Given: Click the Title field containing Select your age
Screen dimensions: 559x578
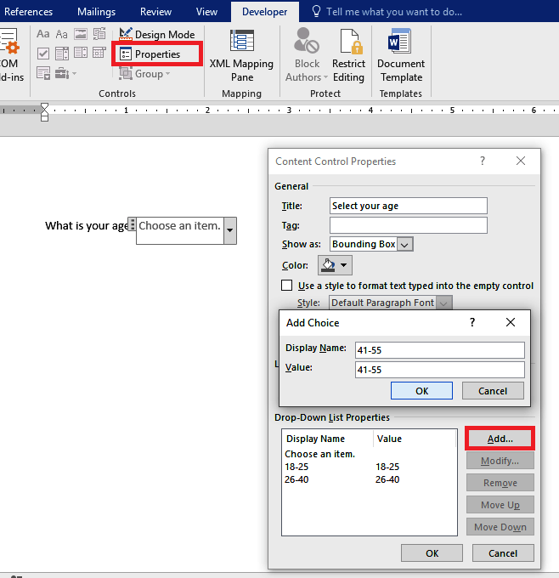Looking at the screenshot, I should click(x=409, y=206).
